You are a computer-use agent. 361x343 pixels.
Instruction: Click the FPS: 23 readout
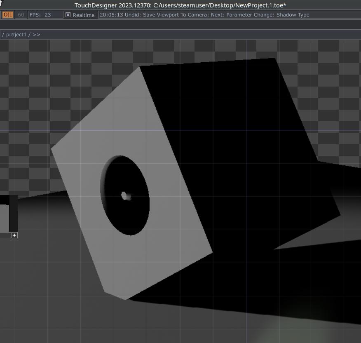tap(46, 15)
